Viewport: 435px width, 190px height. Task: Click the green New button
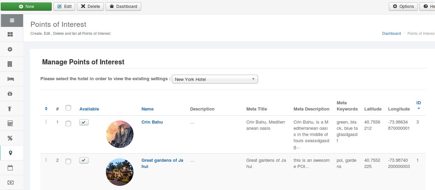pyautogui.click(x=26, y=7)
